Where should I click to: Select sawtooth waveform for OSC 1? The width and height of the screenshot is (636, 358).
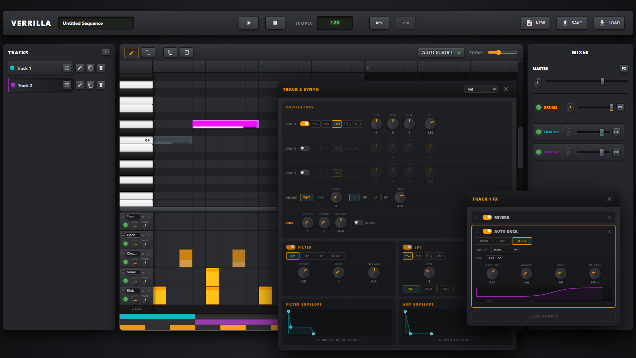[x=337, y=124]
